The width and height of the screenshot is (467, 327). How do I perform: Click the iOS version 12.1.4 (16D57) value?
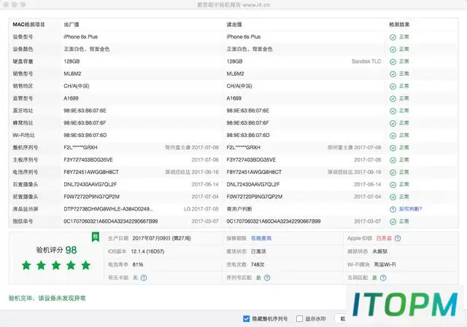coord(147,251)
